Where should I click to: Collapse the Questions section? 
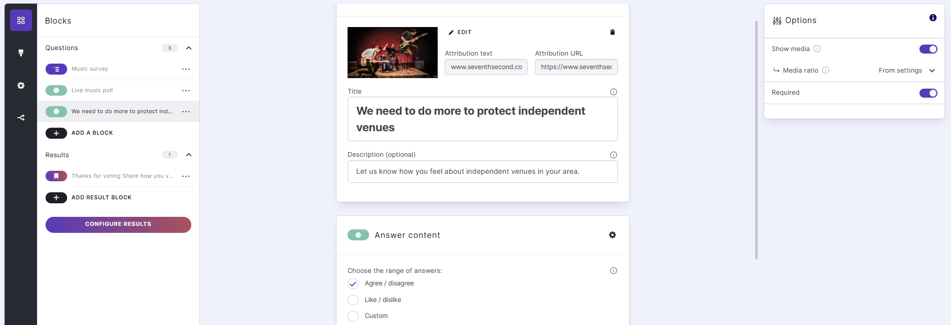tap(189, 48)
